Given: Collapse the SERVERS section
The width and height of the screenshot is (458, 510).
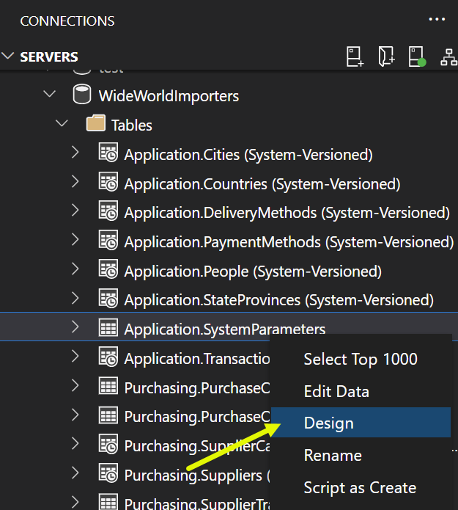Looking at the screenshot, I should coord(8,56).
